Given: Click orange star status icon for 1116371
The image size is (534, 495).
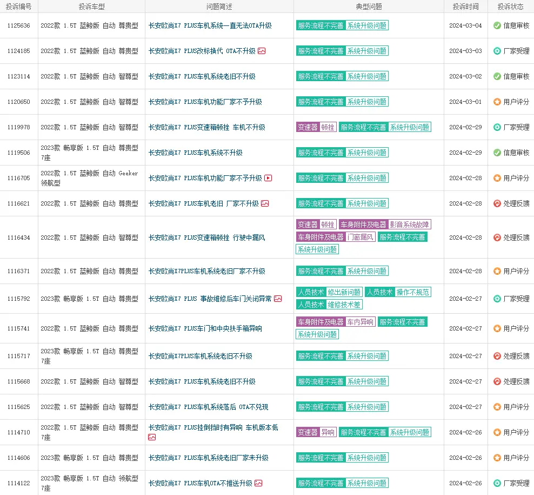Looking at the screenshot, I should click(497, 272).
